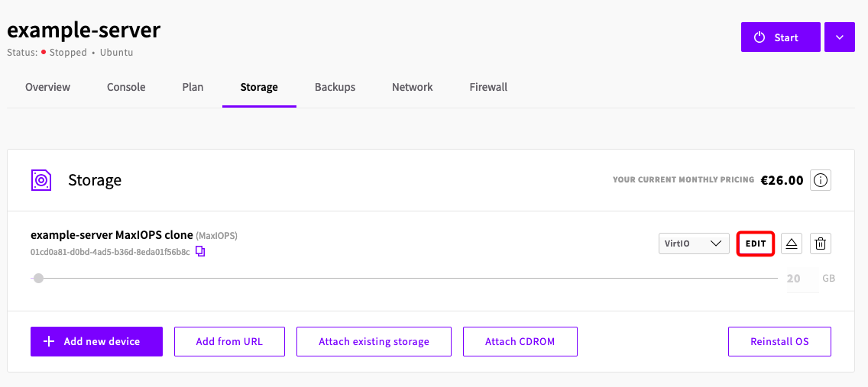The image size is (868, 387).
Task: Click the 20 GB size field
Action: pos(802,279)
